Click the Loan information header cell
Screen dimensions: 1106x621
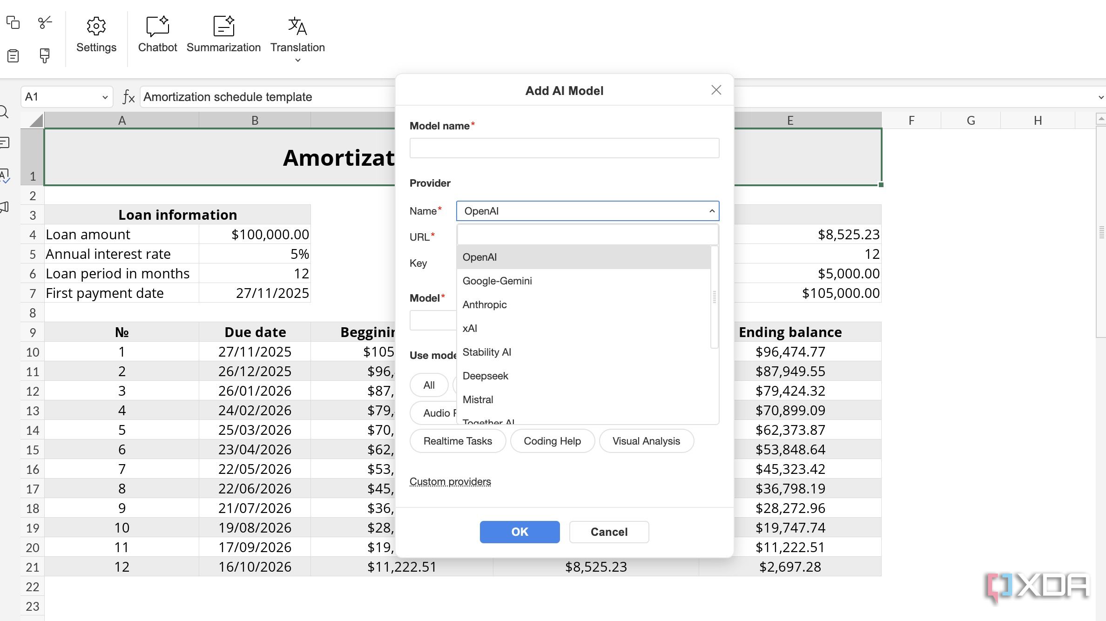point(177,215)
